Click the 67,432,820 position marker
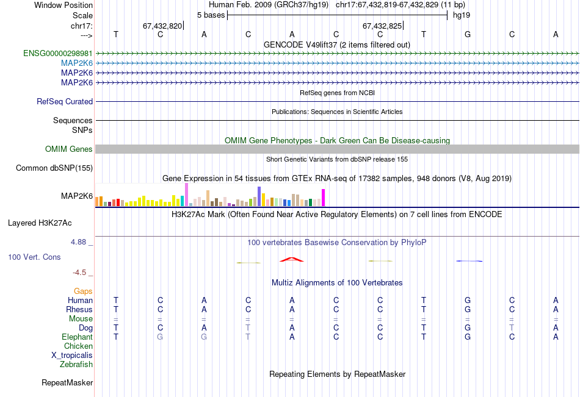Image resolution: width=580 pixels, height=397 pixels. click(x=163, y=26)
